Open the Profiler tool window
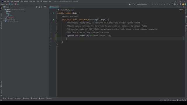The width and height of the screenshot is (187, 105). pyautogui.click(x=49, y=98)
